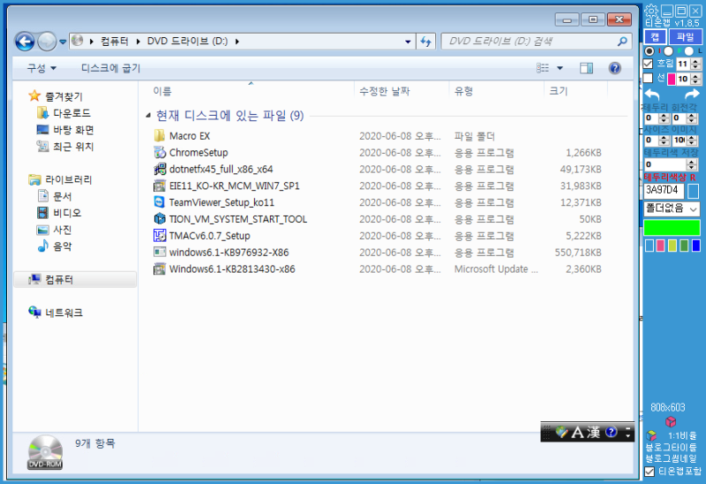Sort by the 크기 column header
Image resolution: width=706 pixels, height=484 pixels.
click(559, 92)
